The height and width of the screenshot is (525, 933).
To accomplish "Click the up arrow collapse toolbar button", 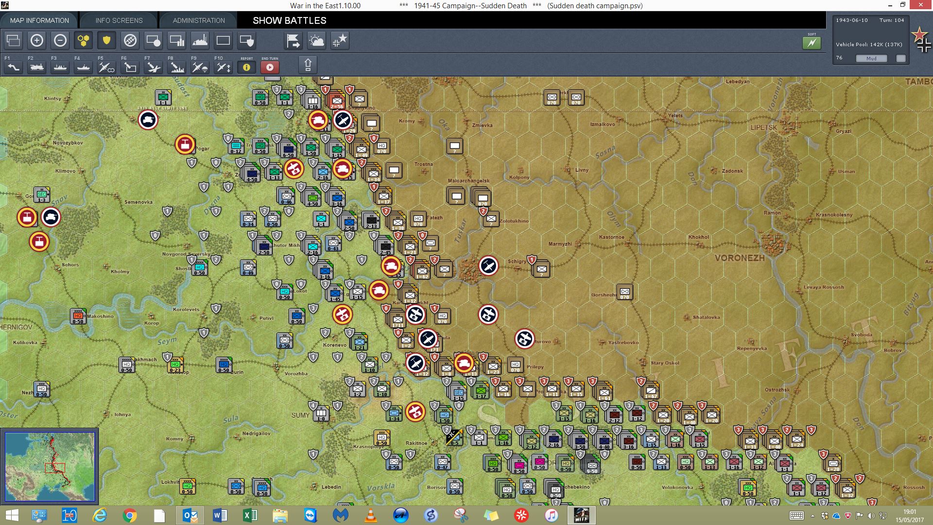I will [x=308, y=65].
